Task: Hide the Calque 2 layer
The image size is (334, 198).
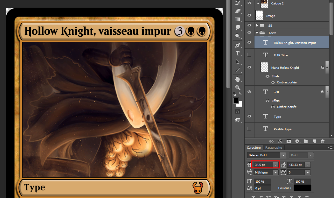Action: coord(249,3)
